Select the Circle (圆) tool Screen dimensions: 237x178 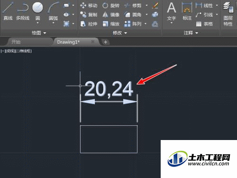[x=37, y=13]
